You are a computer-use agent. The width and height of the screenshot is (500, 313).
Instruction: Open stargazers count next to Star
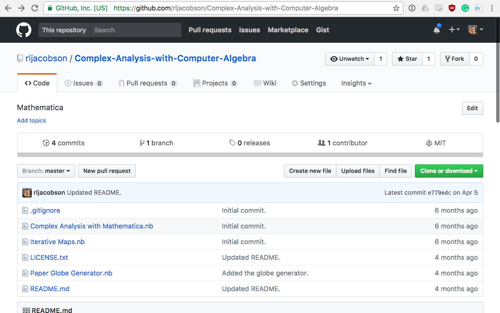(x=429, y=59)
